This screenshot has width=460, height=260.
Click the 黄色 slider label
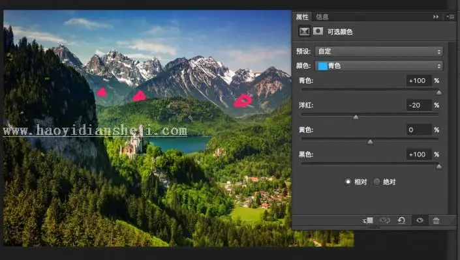coord(306,130)
